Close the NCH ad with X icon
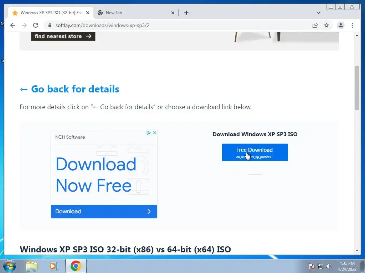This screenshot has width=365, height=273. 154,133
